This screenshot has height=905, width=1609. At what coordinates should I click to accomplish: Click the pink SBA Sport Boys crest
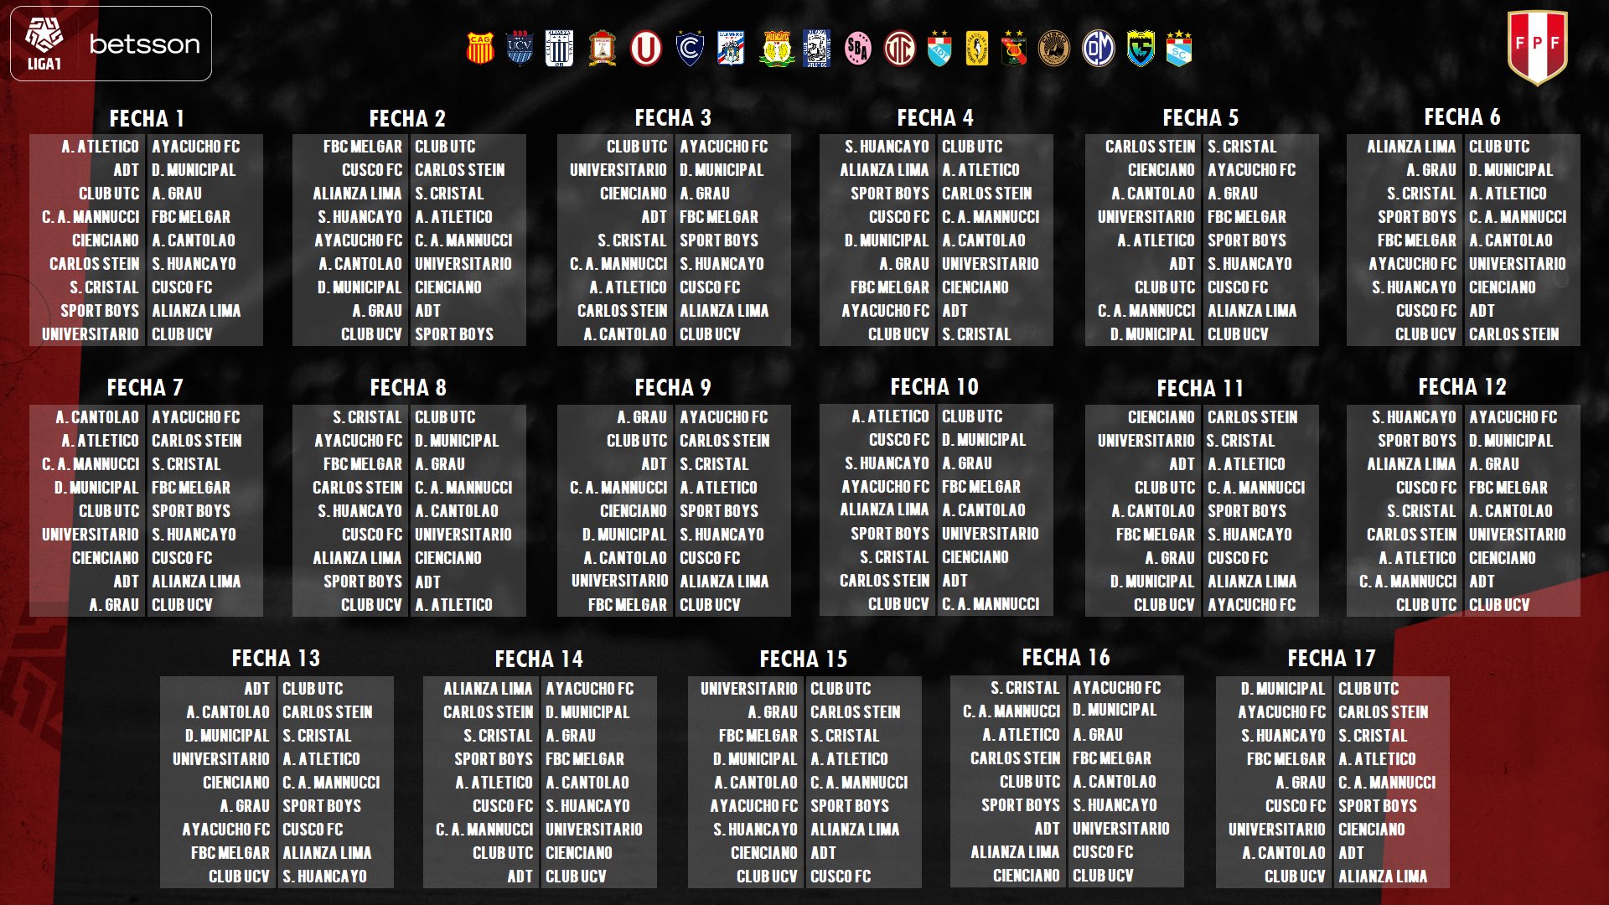[857, 49]
